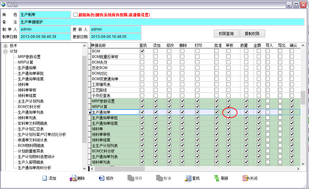The width and height of the screenshot is (309, 189).
Task: Select BOM欠料分析 in the left tree
Action: 29,107
